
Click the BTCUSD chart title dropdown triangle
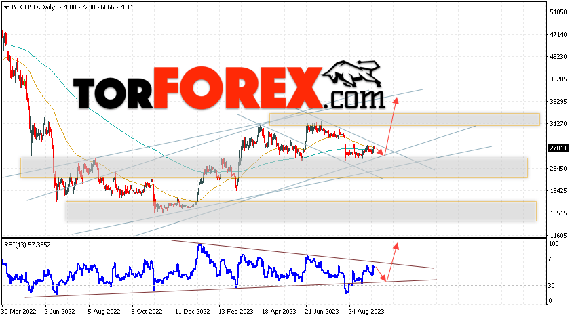[6, 7]
